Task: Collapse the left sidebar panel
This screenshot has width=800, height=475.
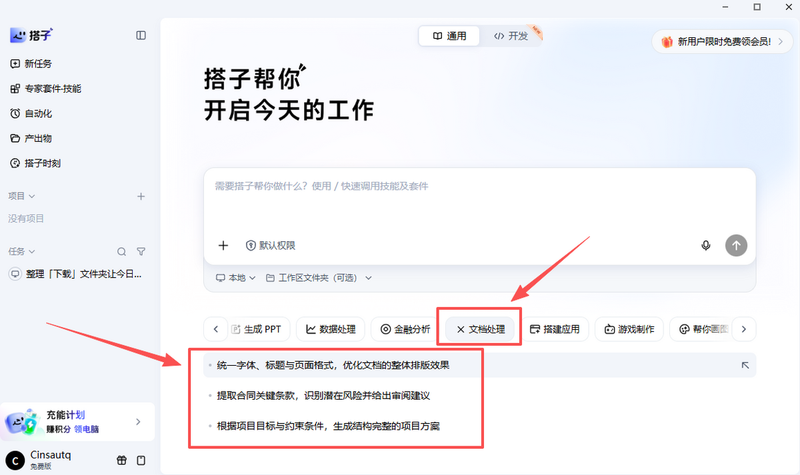Action: coord(141,35)
